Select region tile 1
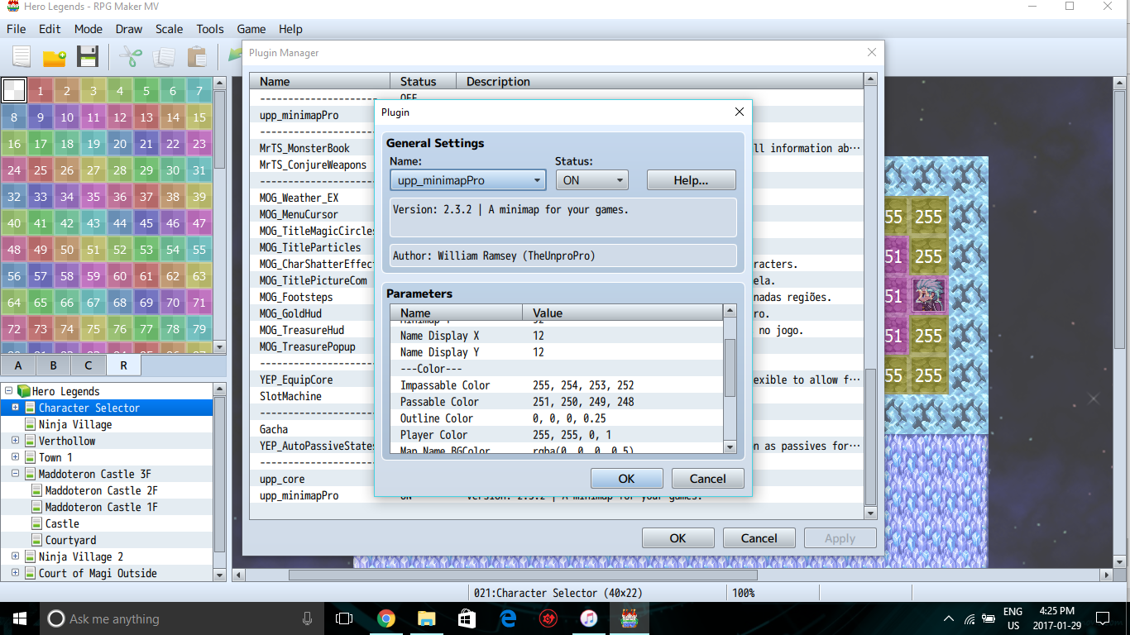The width and height of the screenshot is (1130, 635). 41,91
